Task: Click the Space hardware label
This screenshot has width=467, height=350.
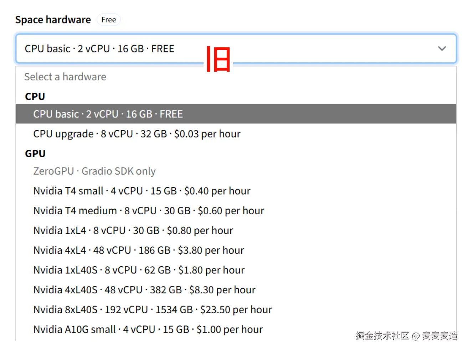Action: point(53,20)
